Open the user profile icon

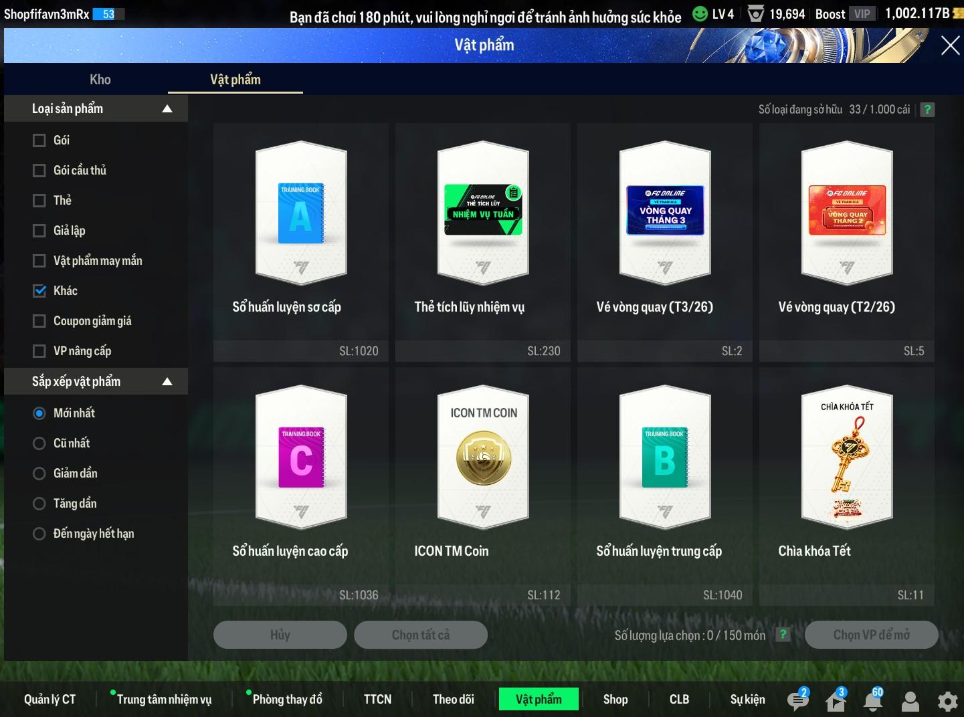click(x=910, y=701)
